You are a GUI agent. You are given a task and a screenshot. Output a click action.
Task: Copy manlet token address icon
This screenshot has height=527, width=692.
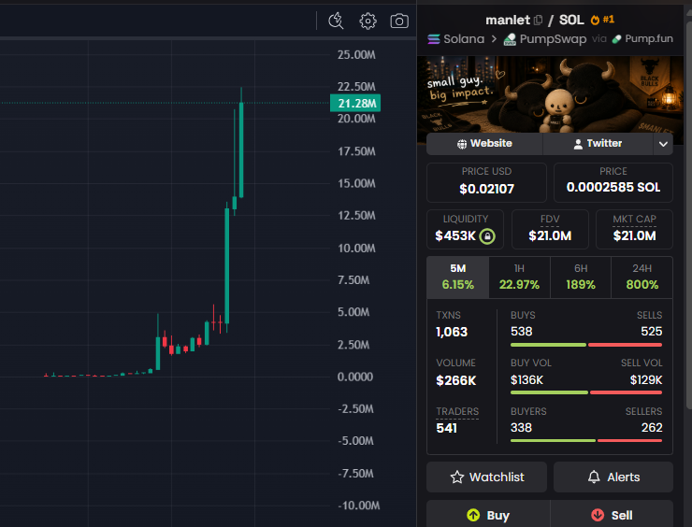[x=538, y=20]
